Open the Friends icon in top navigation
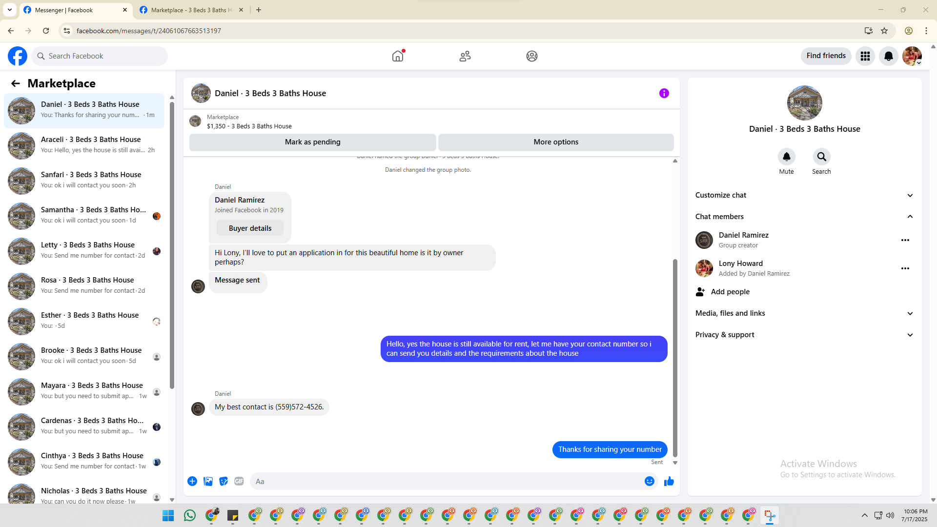 click(x=465, y=56)
